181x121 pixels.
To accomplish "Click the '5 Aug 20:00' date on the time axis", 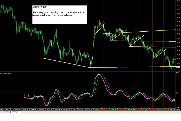I will [x=8, y=110].
